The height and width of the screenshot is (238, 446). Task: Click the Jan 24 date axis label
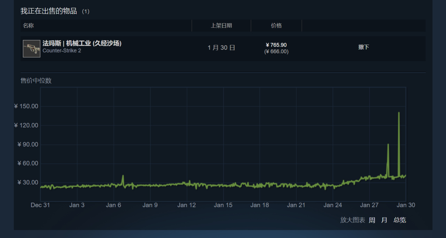point(333,205)
